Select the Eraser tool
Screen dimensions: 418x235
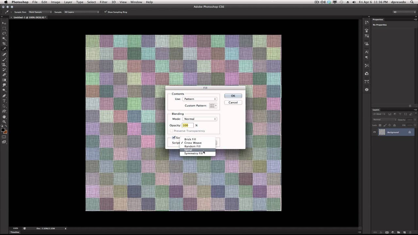tap(4, 75)
